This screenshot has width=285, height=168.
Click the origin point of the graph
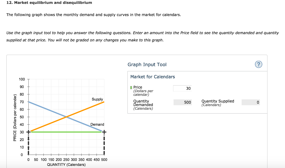[28, 155]
